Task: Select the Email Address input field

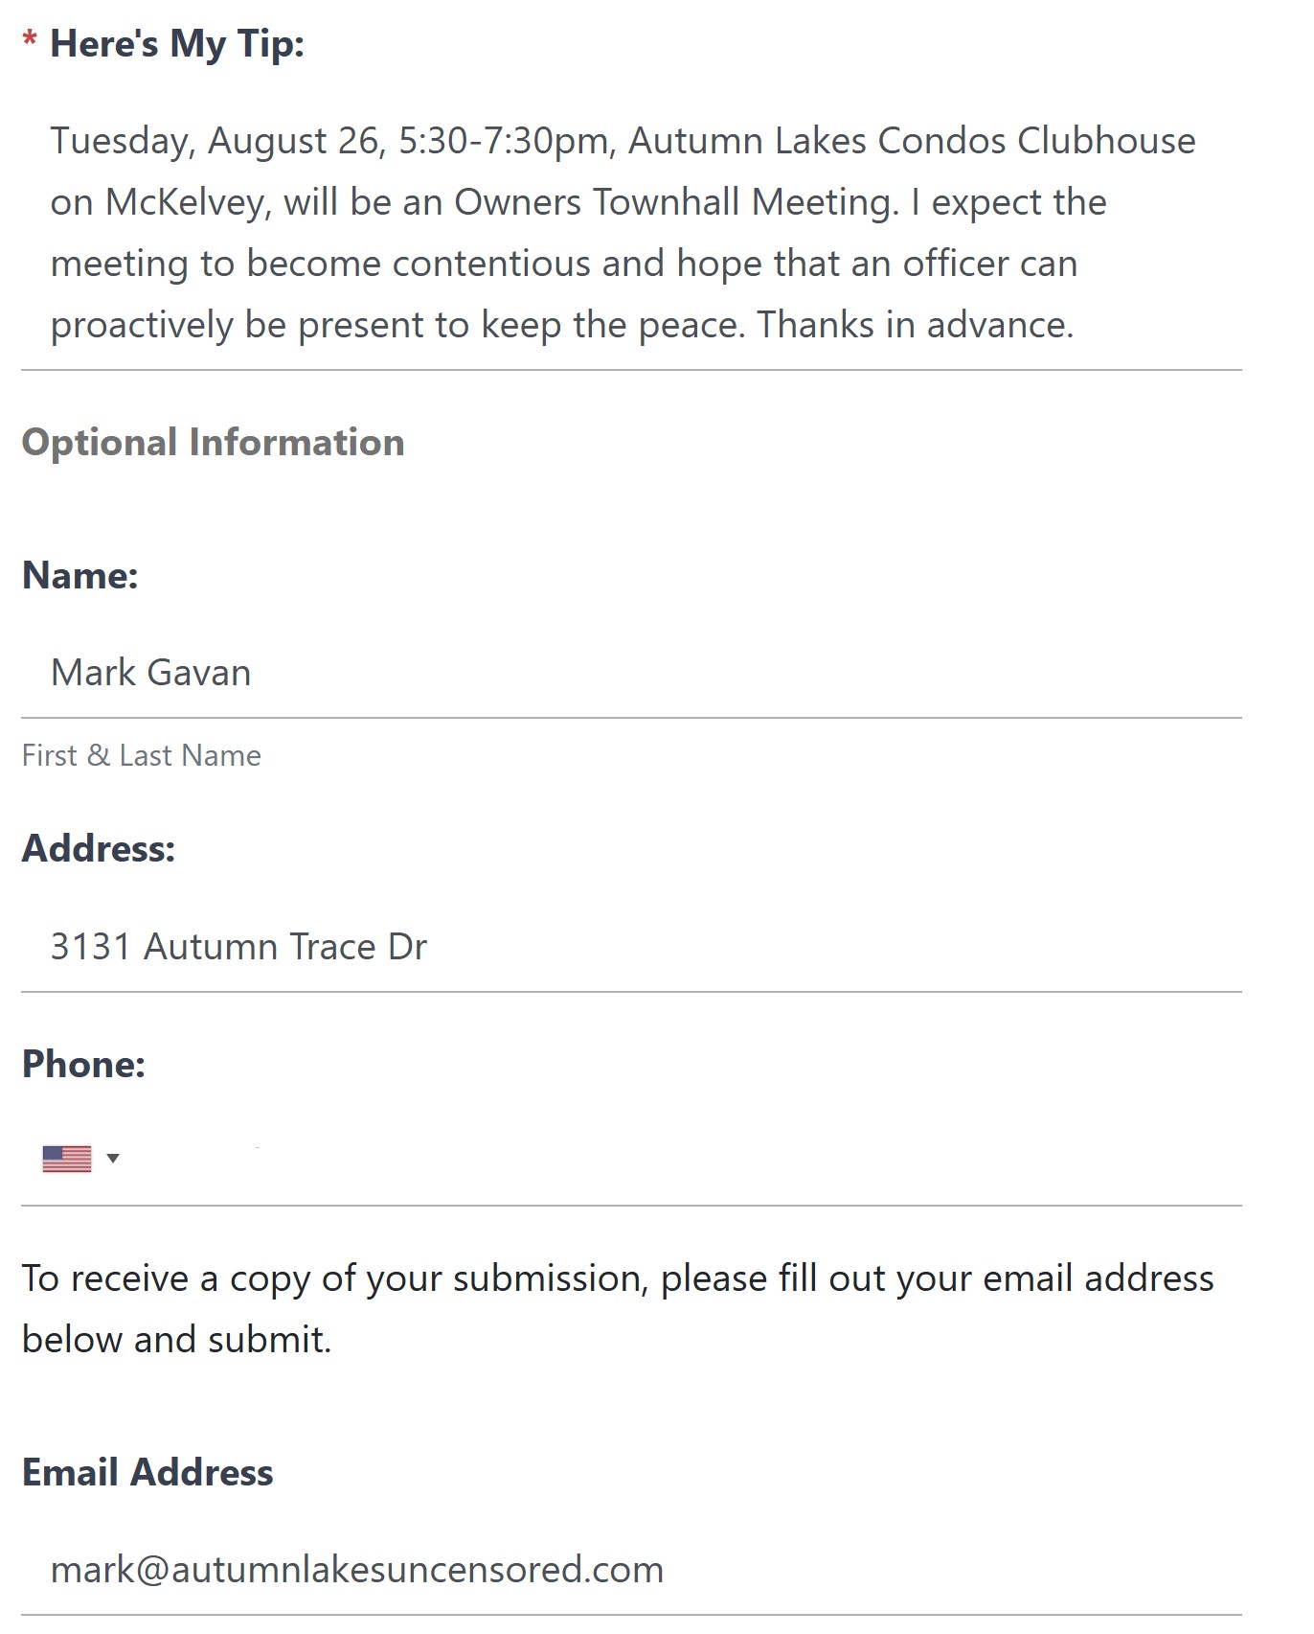Action: click(630, 1570)
